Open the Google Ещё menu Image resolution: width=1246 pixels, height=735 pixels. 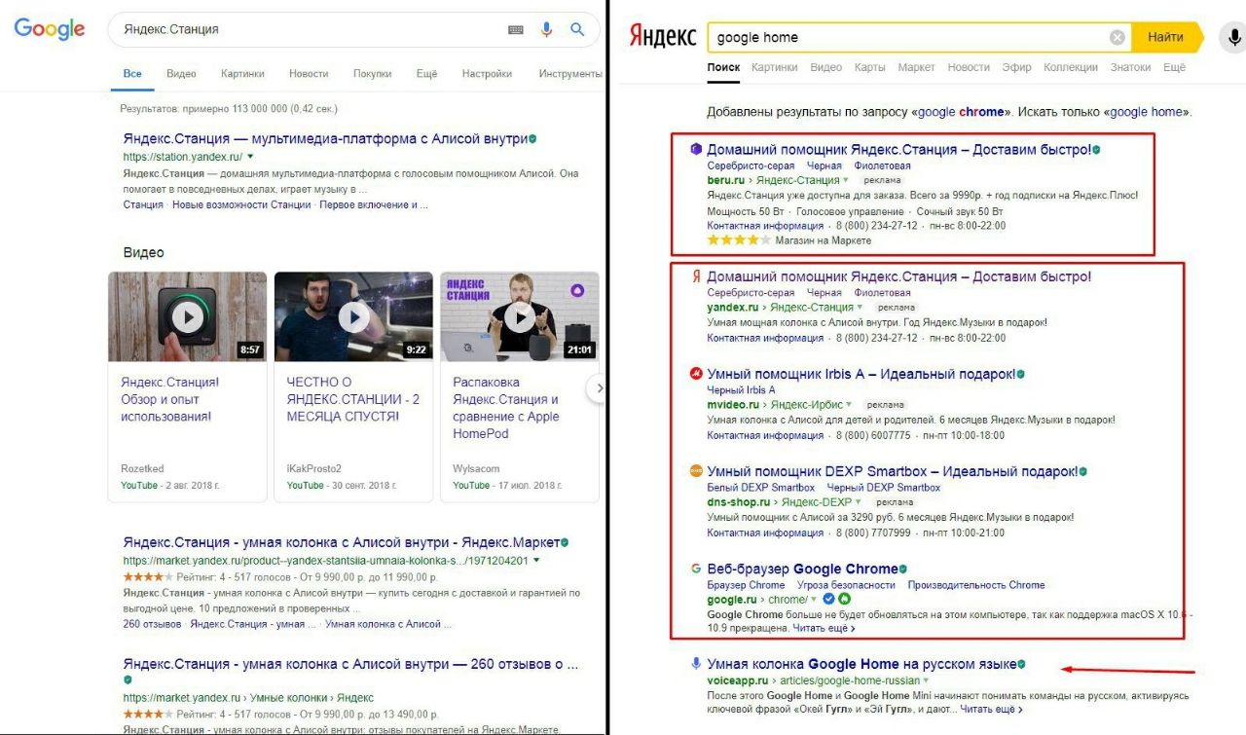point(426,74)
